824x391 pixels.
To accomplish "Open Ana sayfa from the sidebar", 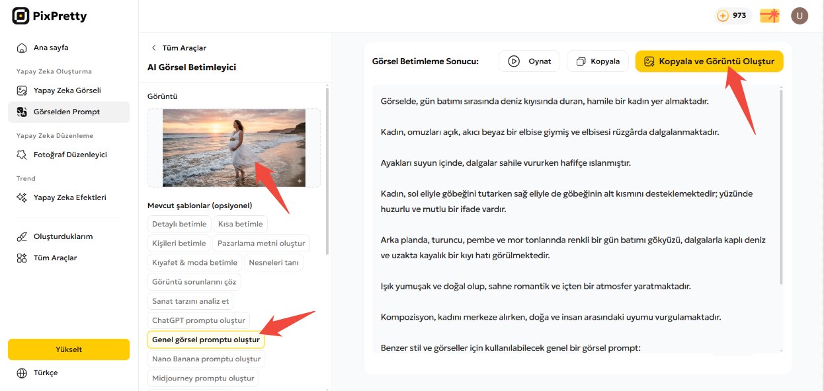I will [x=48, y=47].
